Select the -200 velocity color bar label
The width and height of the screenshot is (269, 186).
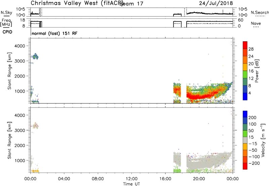click(x=254, y=163)
